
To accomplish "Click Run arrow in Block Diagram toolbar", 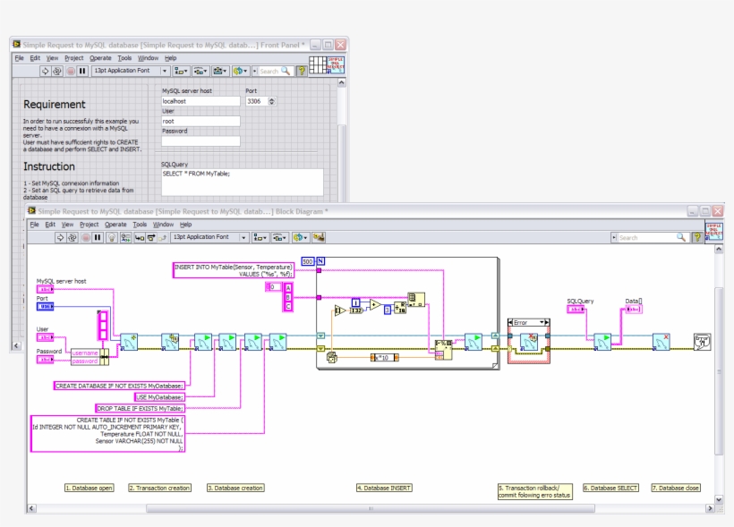I will pos(60,238).
